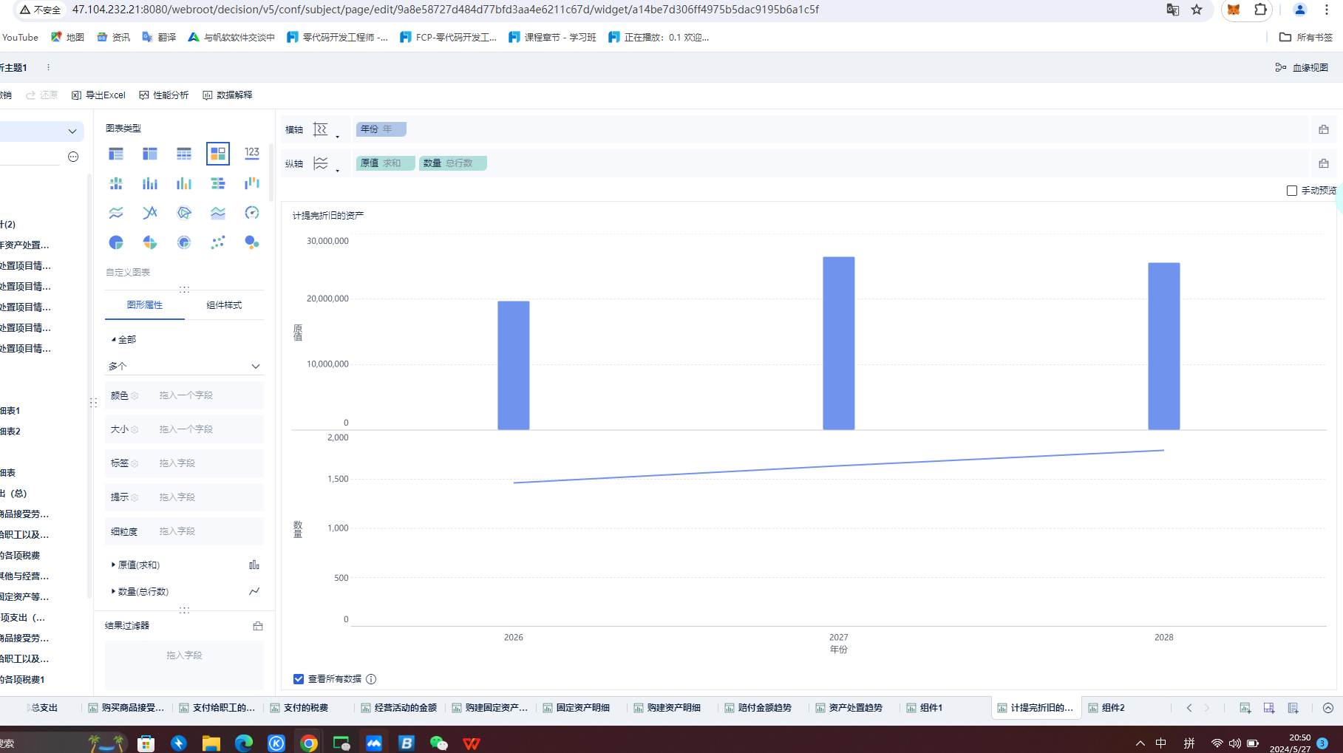Open the more options circle in data panel

(73, 157)
